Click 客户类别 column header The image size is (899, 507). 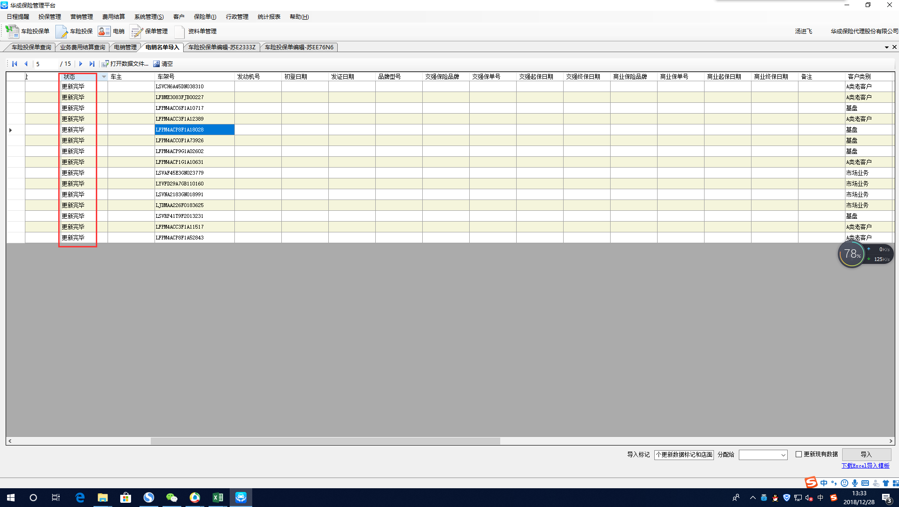pyautogui.click(x=868, y=77)
